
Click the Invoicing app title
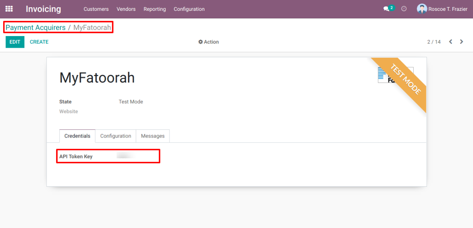[43, 9]
